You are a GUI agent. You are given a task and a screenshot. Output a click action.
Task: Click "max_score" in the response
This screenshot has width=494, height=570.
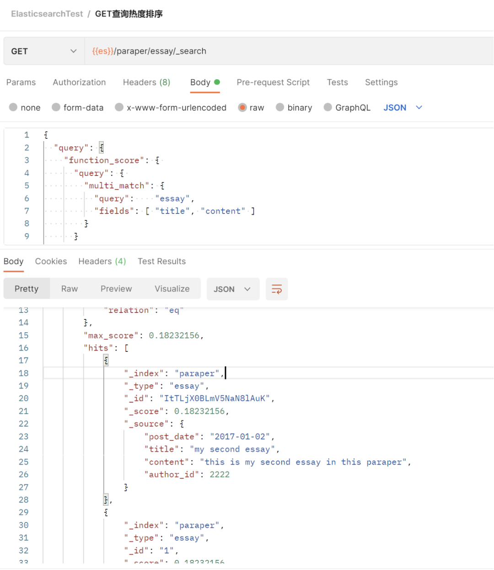tap(111, 335)
